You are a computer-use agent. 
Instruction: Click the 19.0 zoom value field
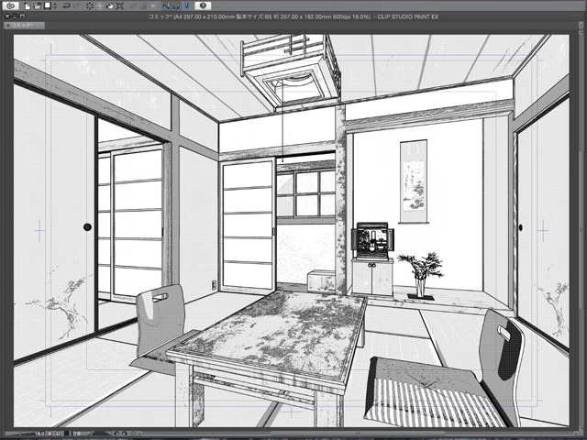tap(39, 434)
